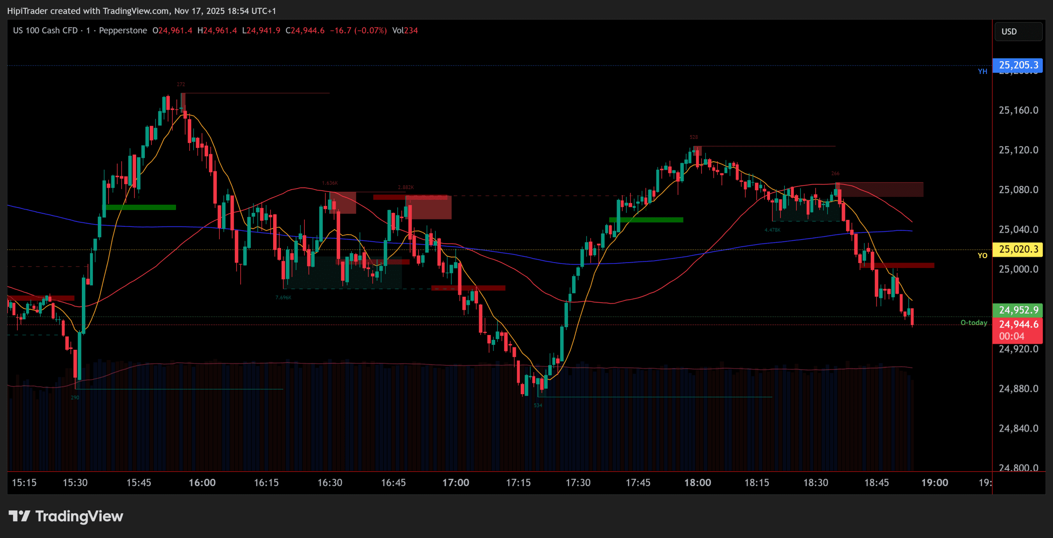
Task: Click the TradingView logo icon
Action: coord(19,516)
